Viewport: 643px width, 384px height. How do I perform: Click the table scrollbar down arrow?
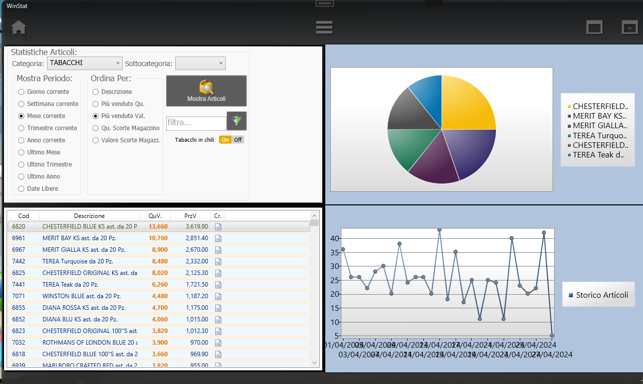[314, 363]
